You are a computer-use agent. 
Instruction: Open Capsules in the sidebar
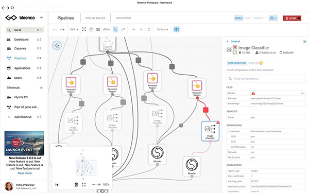click(x=20, y=48)
